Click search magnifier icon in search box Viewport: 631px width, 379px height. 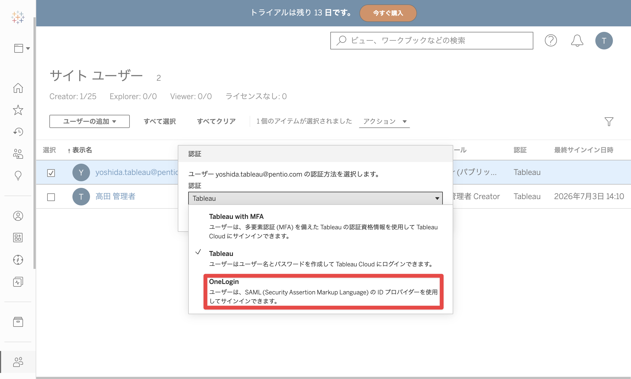[341, 41]
